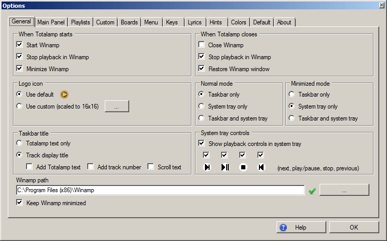Click the green path-valid checkmark icon
The width and height of the screenshot is (387, 241).
[x=312, y=191]
